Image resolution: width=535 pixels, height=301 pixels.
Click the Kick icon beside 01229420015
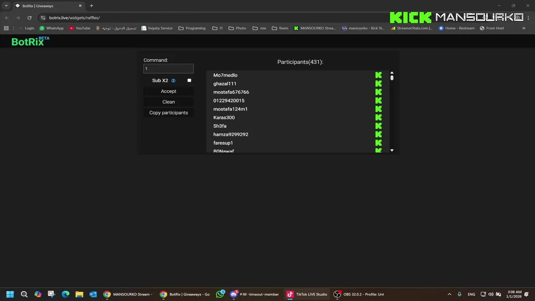[378, 100]
